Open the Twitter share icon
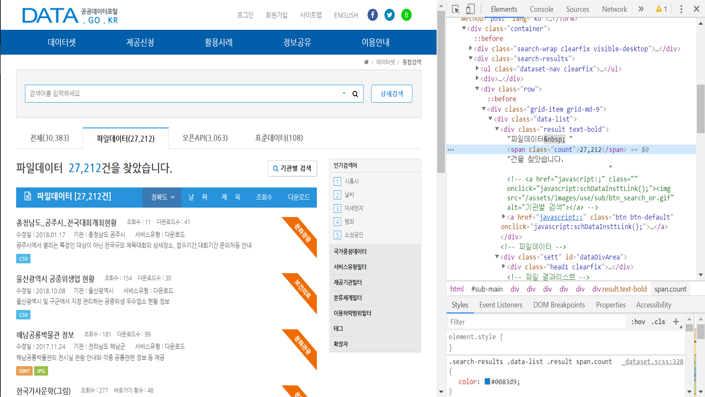This screenshot has height=397, width=705. pyautogui.click(x=389, y=15)
